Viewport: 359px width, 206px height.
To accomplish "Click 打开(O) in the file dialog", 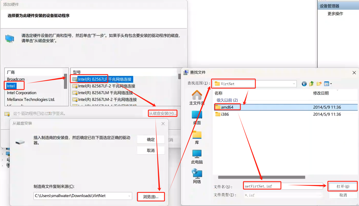I will (343, 186).
